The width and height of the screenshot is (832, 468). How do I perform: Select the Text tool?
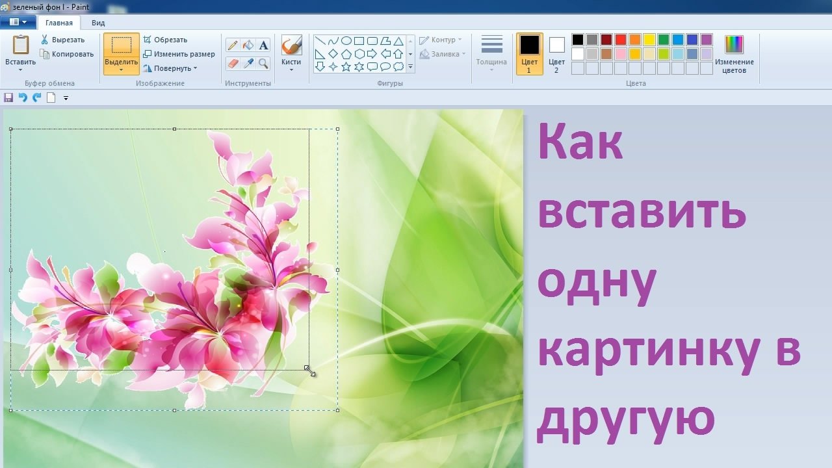point(263,45)
